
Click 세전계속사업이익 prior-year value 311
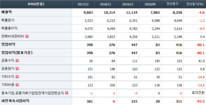point(179,101)
